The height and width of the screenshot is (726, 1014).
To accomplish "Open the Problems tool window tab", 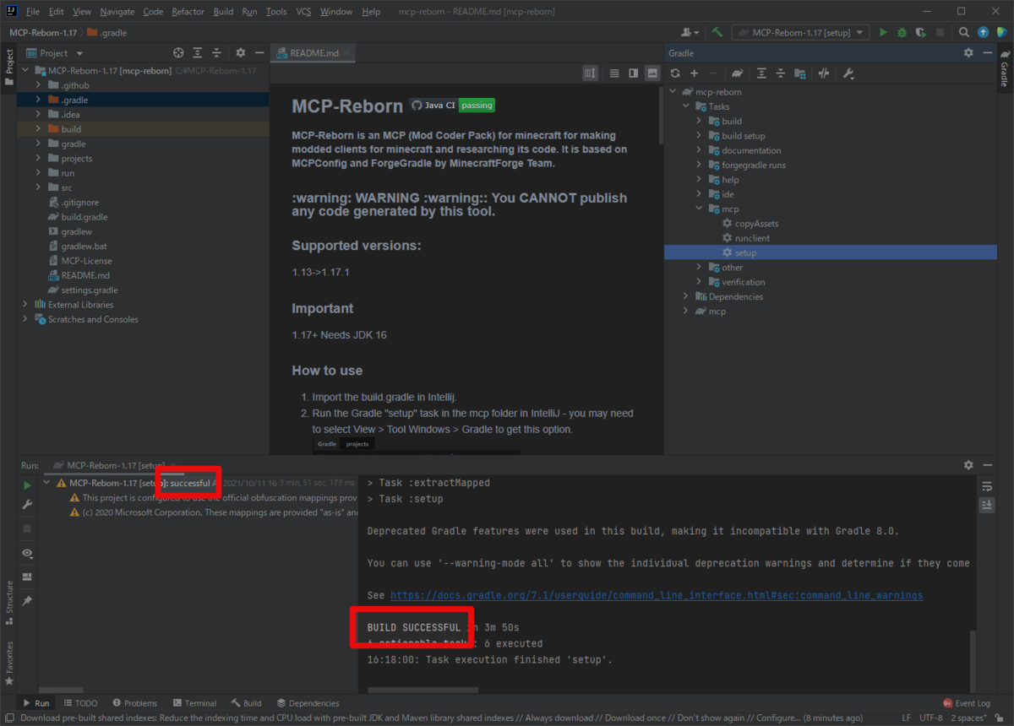I will pyautogui.click(x=134, y=703).
